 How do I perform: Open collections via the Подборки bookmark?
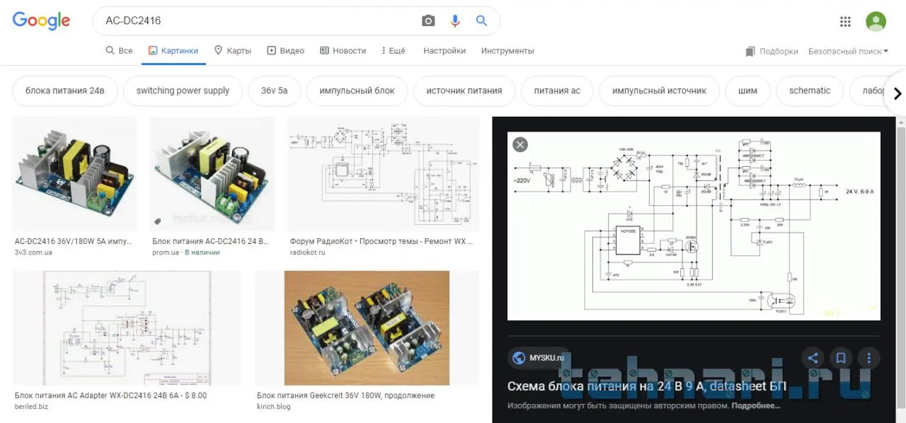click(x=772, y=51)
